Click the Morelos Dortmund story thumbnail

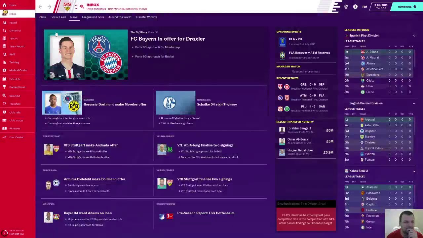(62, 102)
